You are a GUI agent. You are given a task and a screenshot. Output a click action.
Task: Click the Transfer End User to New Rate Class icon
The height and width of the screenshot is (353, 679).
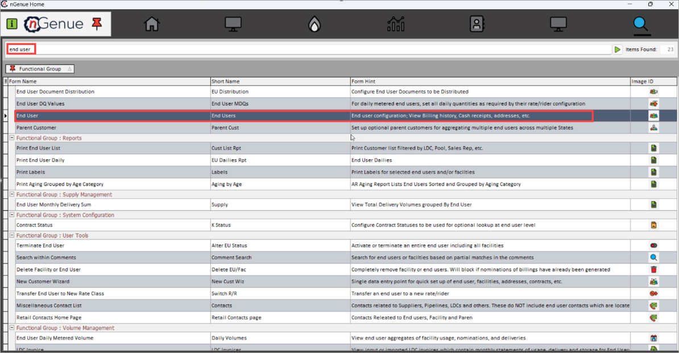[x=653, y=293]
